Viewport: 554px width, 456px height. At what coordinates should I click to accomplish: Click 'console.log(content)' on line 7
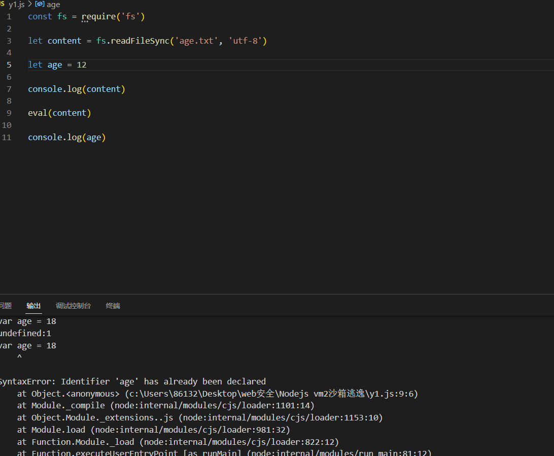click(77, 89)
